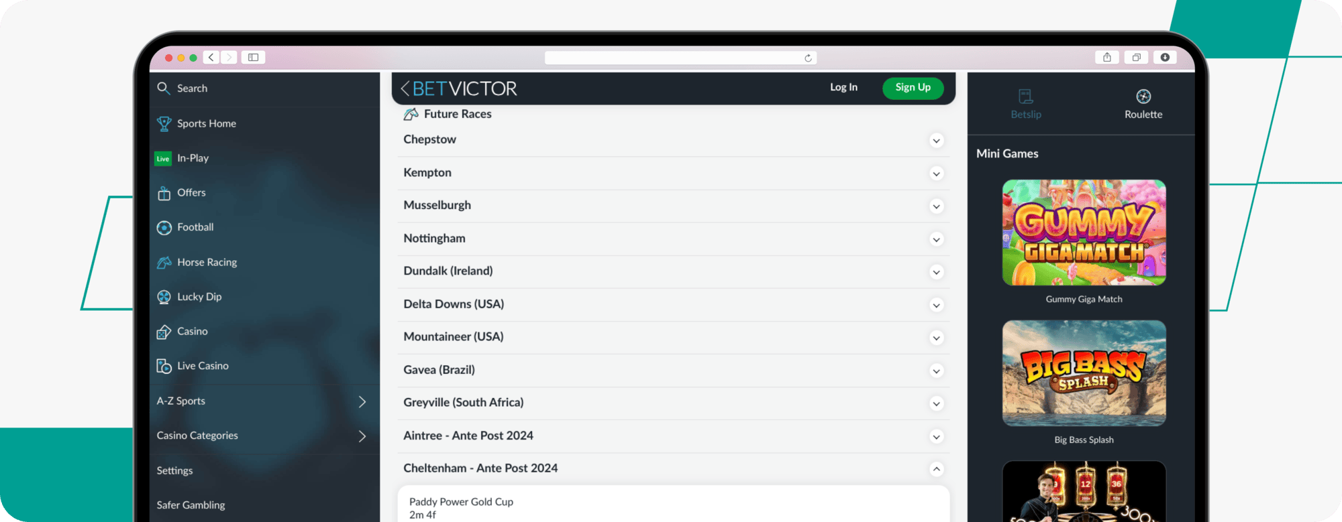1342x522 pixels.
Task: Expand the Chepstow races row
Action: pos(674,140)
